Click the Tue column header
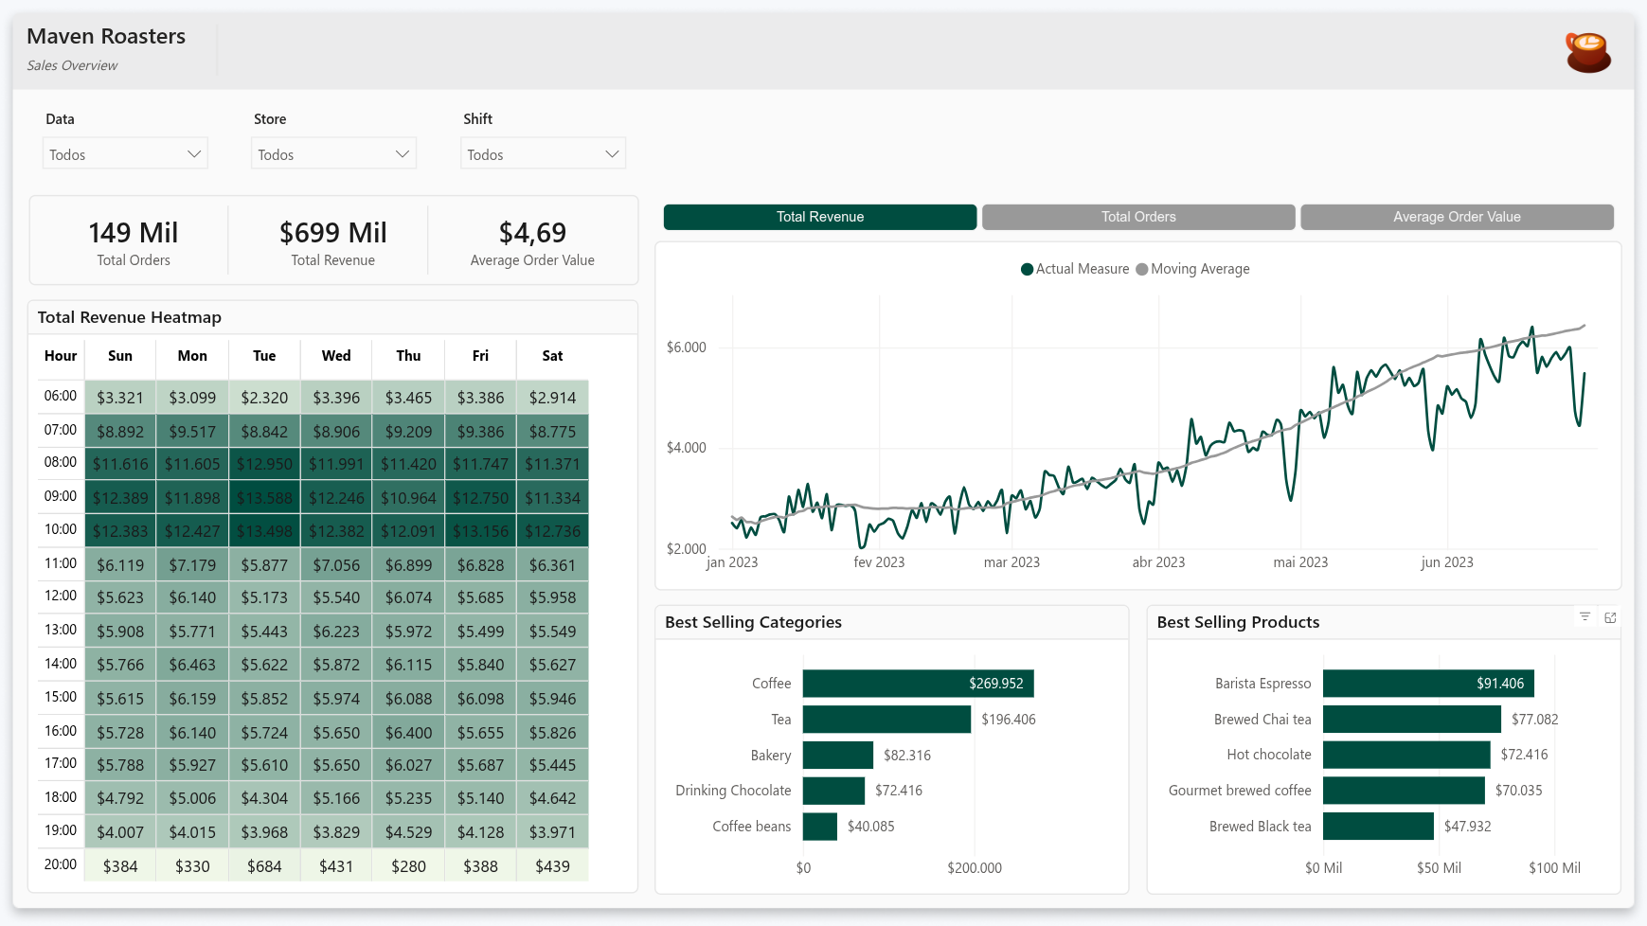The image size is (1647, 926). pyautogui.click(x=264, y=356)
